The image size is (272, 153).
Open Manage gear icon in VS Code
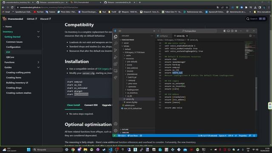pos(116,130)
